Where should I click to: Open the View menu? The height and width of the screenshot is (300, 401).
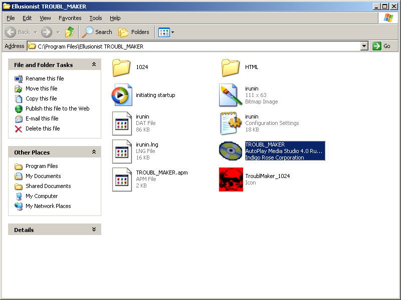tap(45, 18)
